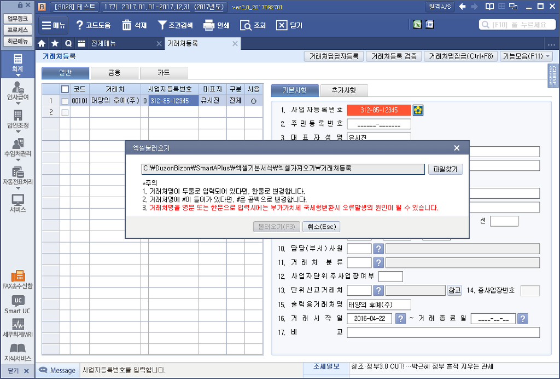Click 거래처담당자등록 button
The image size is (560, 379).
[334, 56]
